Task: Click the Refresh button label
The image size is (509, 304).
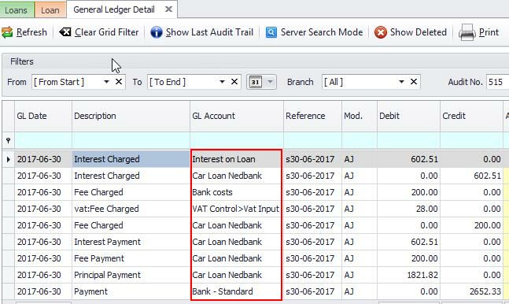Action: pos(31,32)
